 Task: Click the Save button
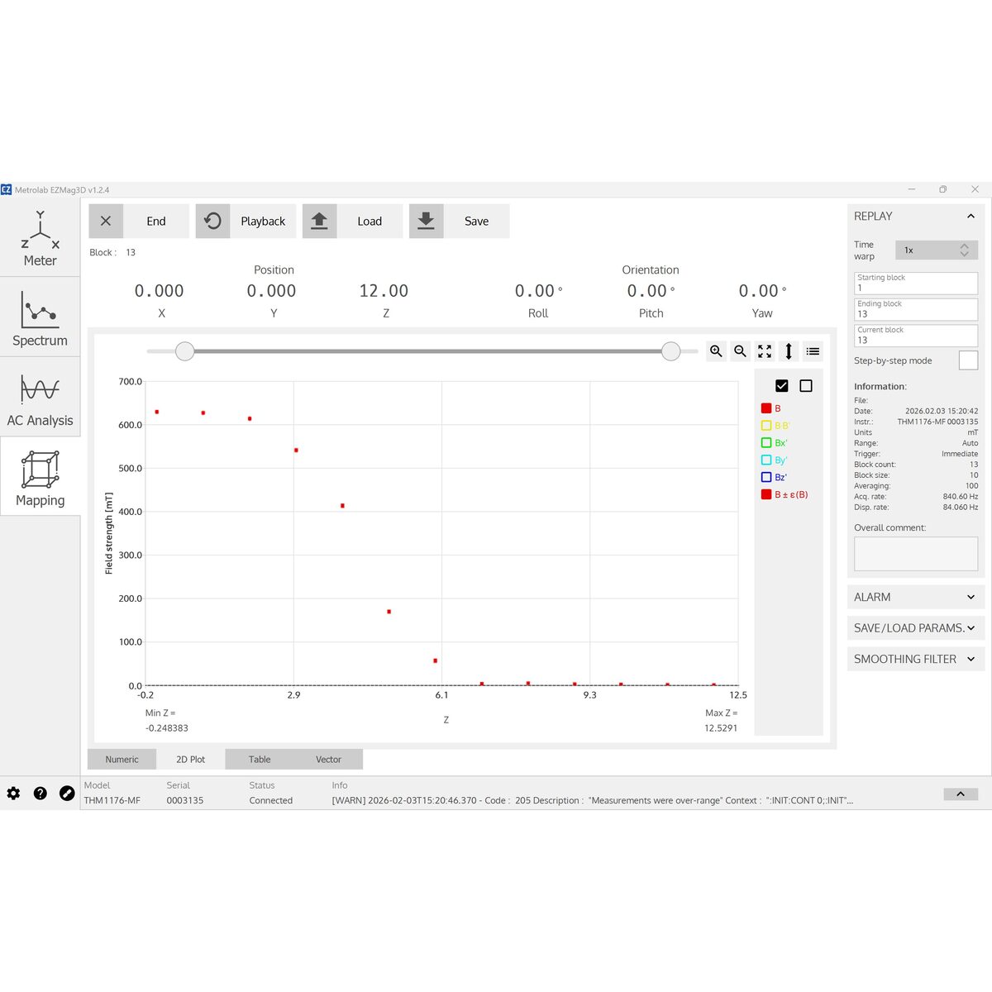click(460, 222)
